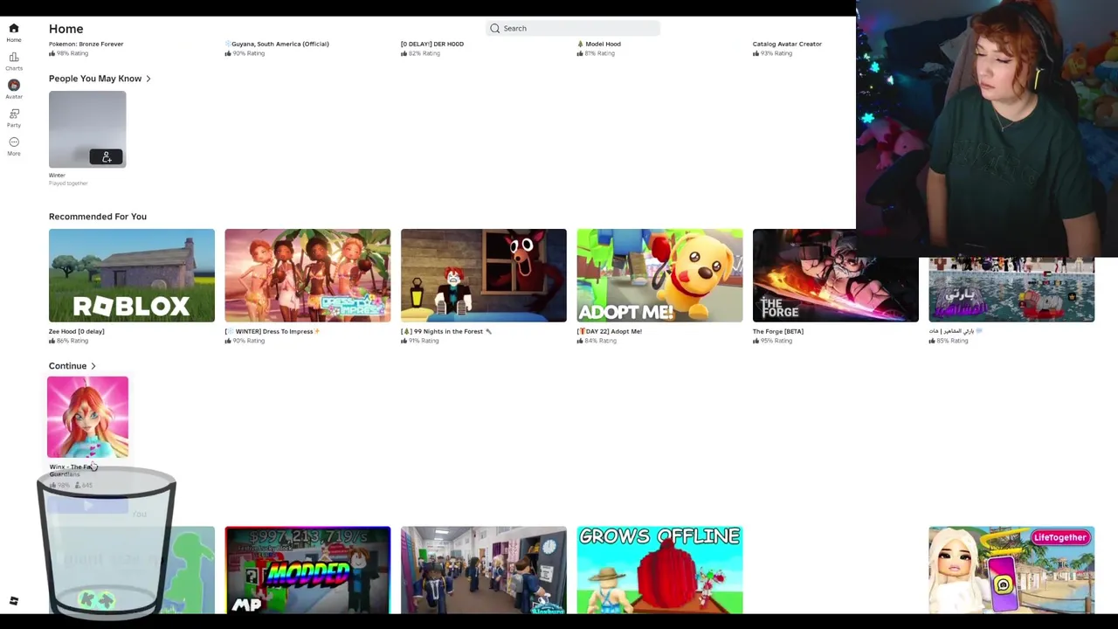
Task: Open the Zee Hood [0 delay] game thumbnail
Action: pos(132,275)
